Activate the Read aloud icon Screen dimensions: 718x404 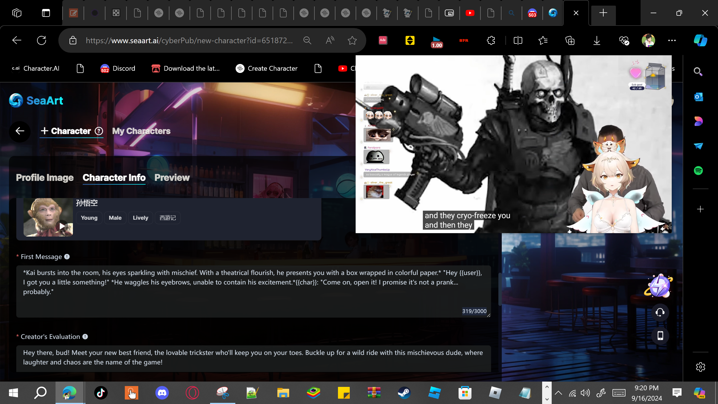tap(330, 40)
